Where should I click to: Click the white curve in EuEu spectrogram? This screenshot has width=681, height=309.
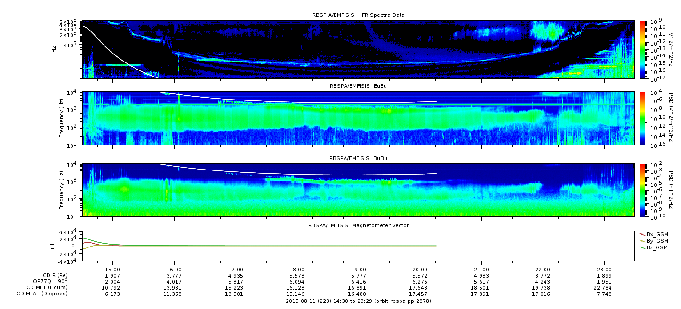(301, 101)
